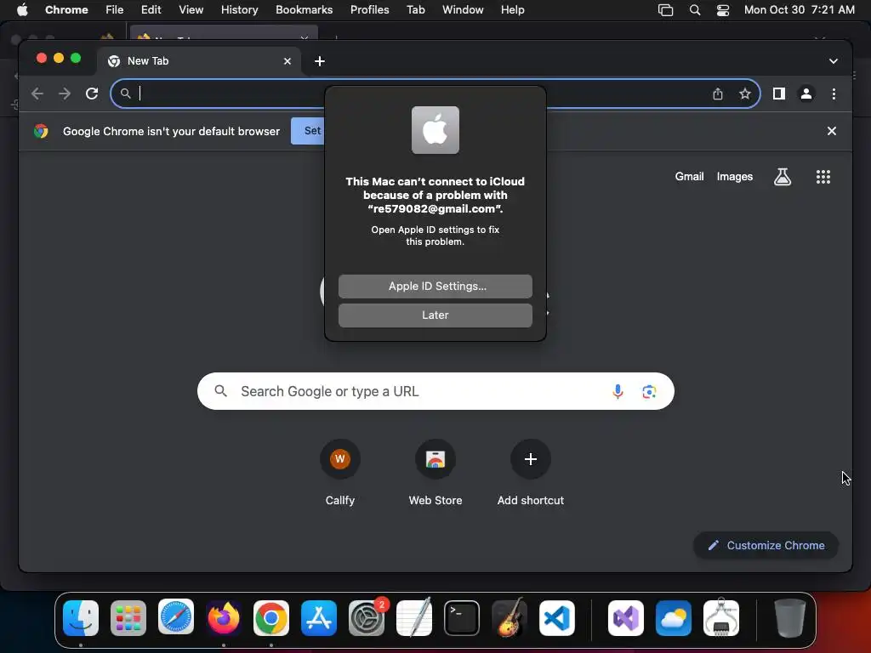Bookmark this tab with the star icon
Image resolution: width=871 pixels, height=653 pixels.
pos(745,94)
